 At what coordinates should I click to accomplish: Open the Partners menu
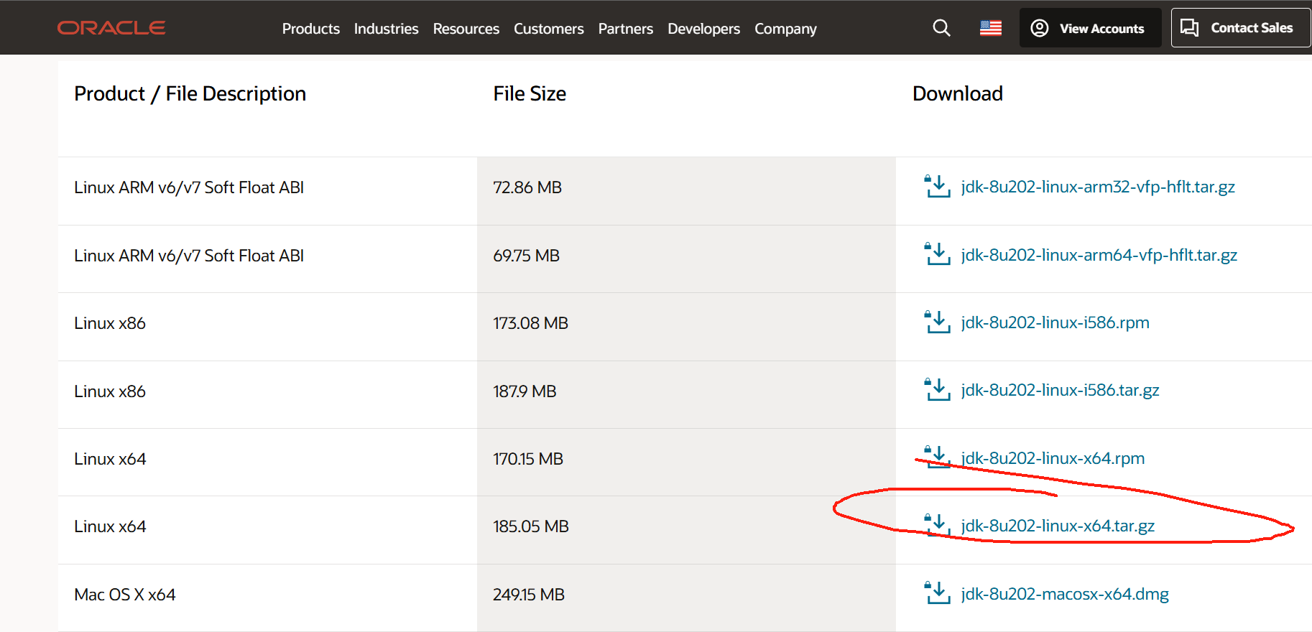pos(625,29)
